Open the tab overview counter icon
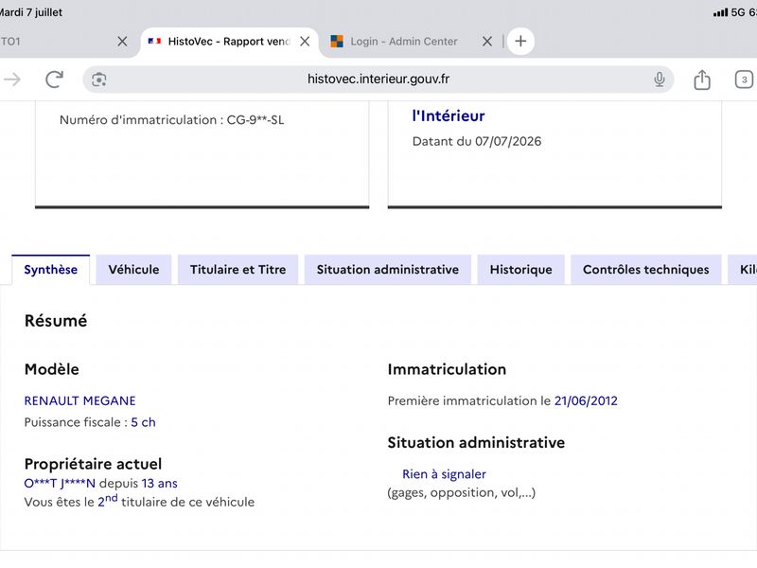 (x=744, y=80)
